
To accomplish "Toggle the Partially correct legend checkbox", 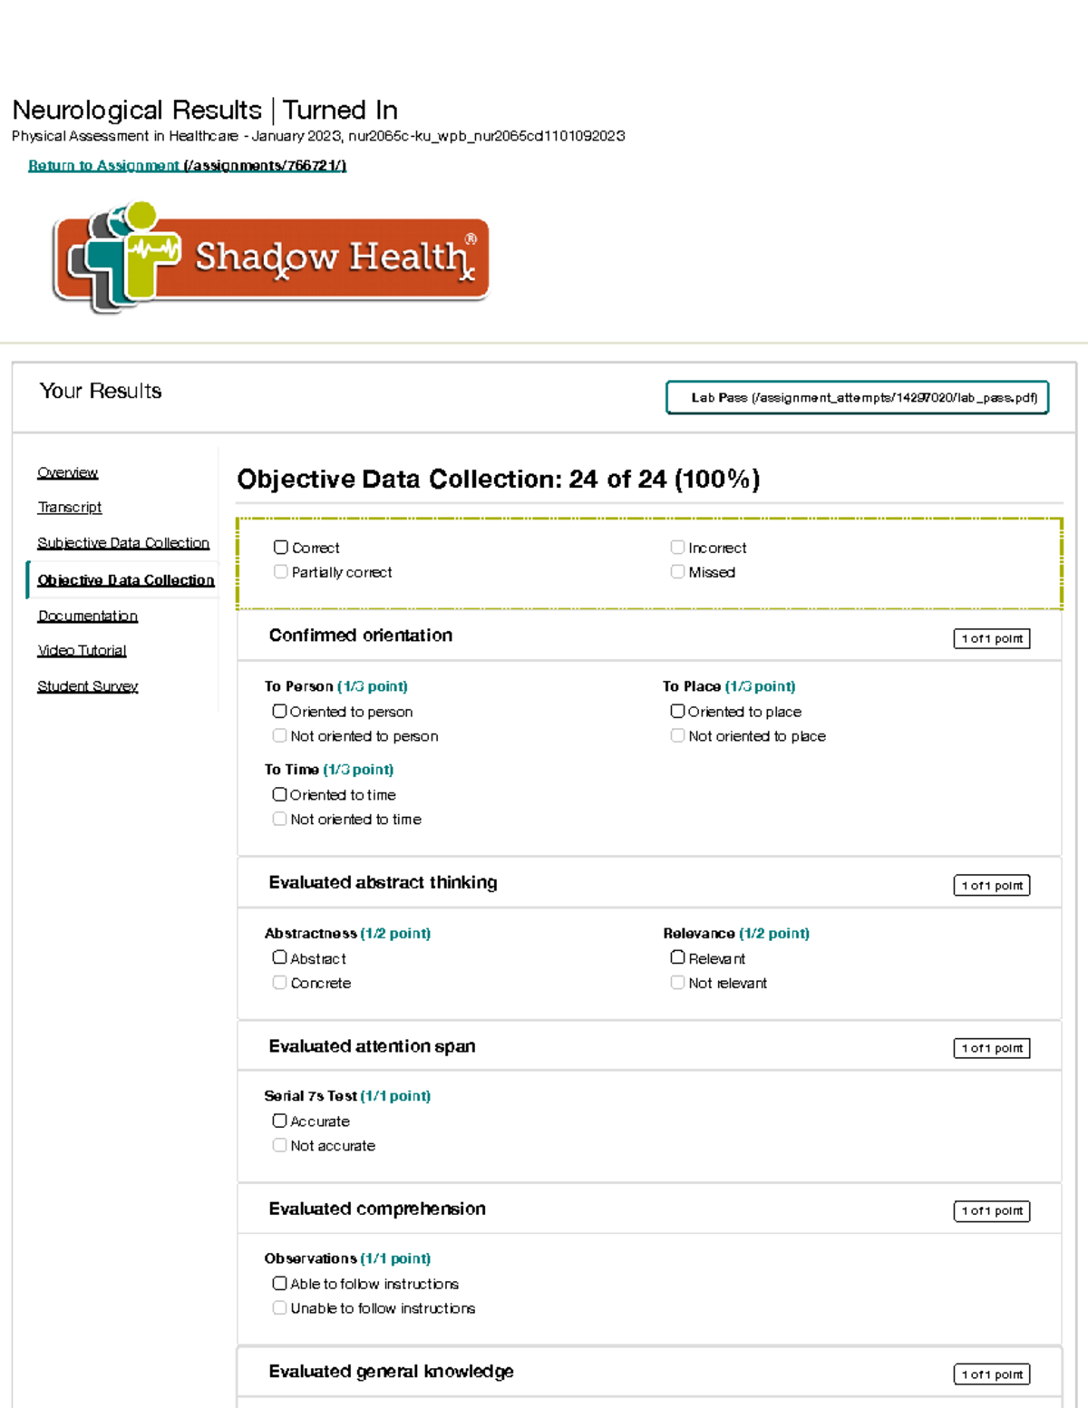I will tap(281, 572).
